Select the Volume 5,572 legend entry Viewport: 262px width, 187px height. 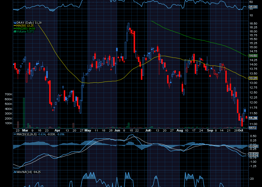point(25,31)
